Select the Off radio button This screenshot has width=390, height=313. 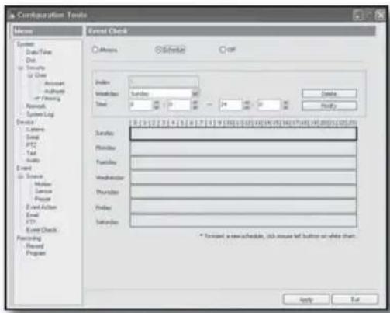222,50
